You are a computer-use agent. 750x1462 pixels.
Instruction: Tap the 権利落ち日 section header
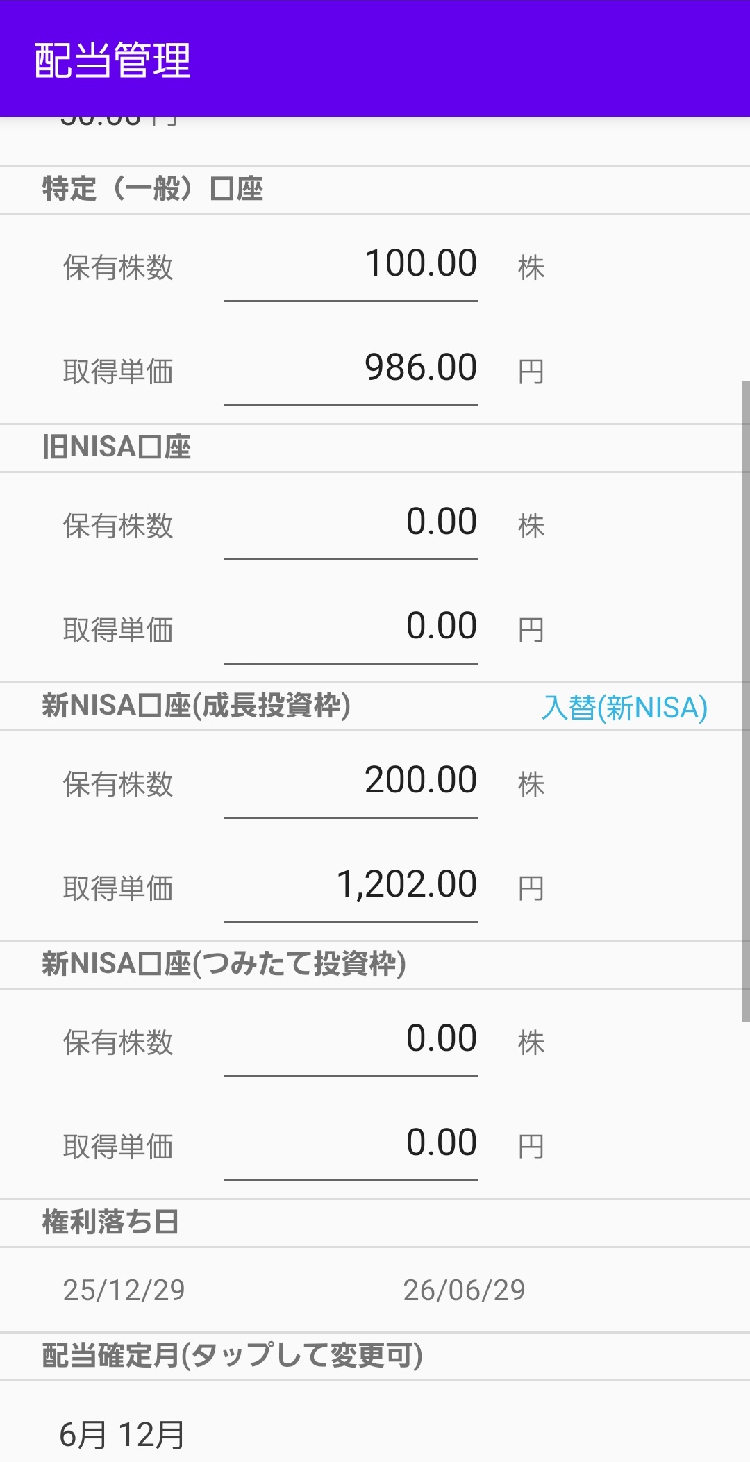111,1222
